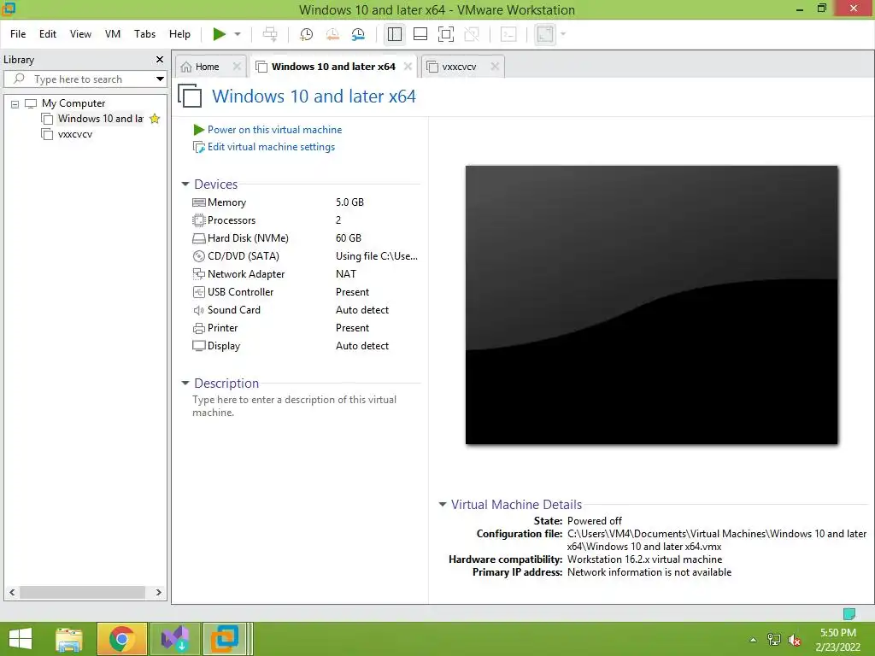Open Google Chrome from the taskbar
This screenshot has height=656, width=875.
point(121,639)
